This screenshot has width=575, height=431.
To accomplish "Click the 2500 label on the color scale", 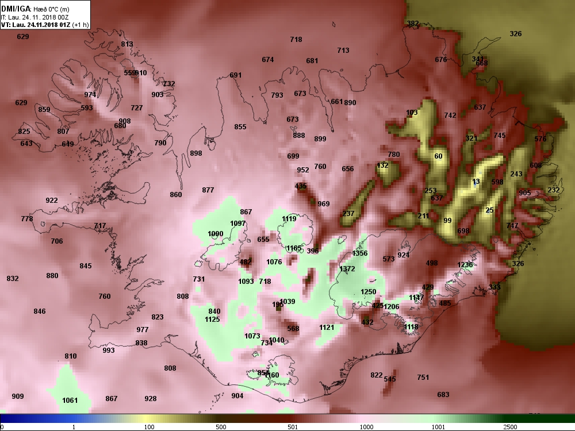I will tap(509, 427).
